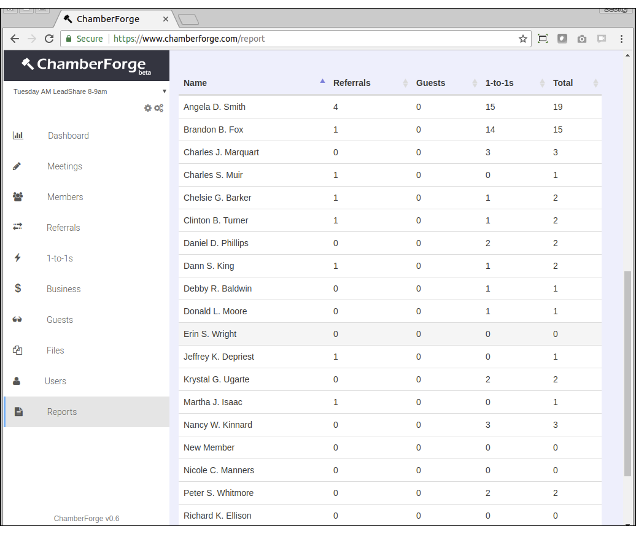Click the Business dollar-sign icon

pyautogui.click(x=17, y=288)
